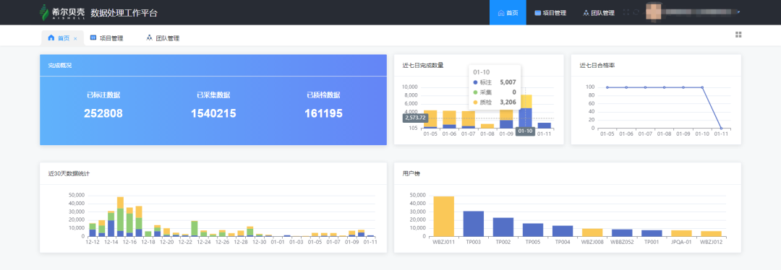The height and width of the screenshot is (270, 781).
Task: Click the 已质检数据 value 161195
Action: 323,114
